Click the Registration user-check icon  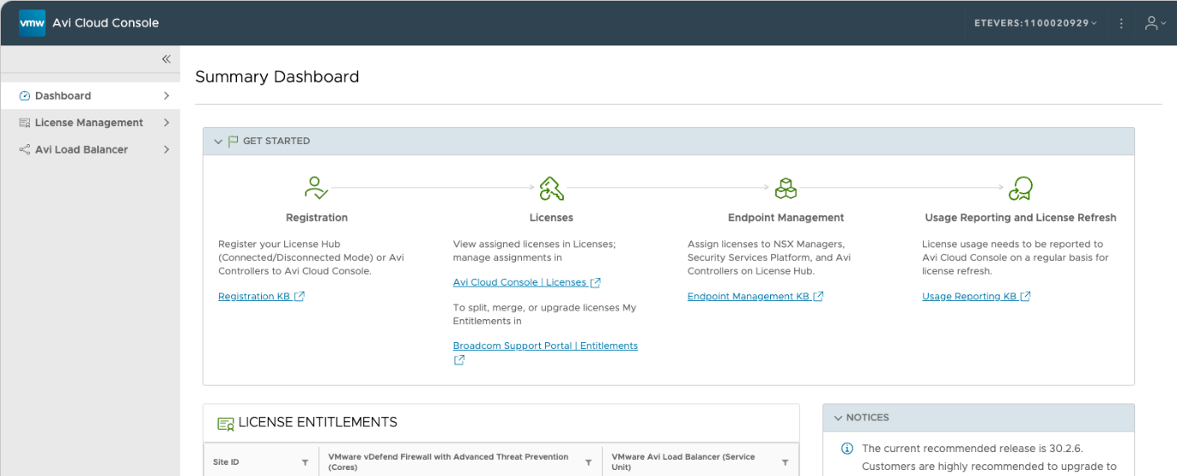pos(316,188)
